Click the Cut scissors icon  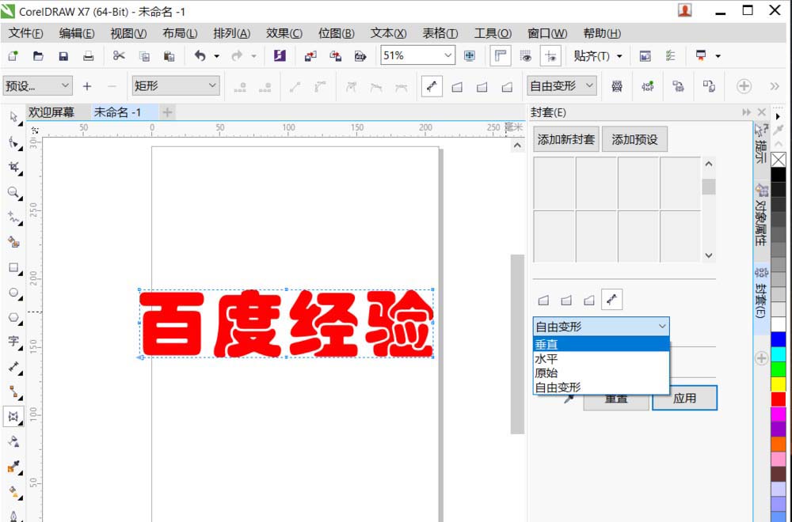(119, 55)
